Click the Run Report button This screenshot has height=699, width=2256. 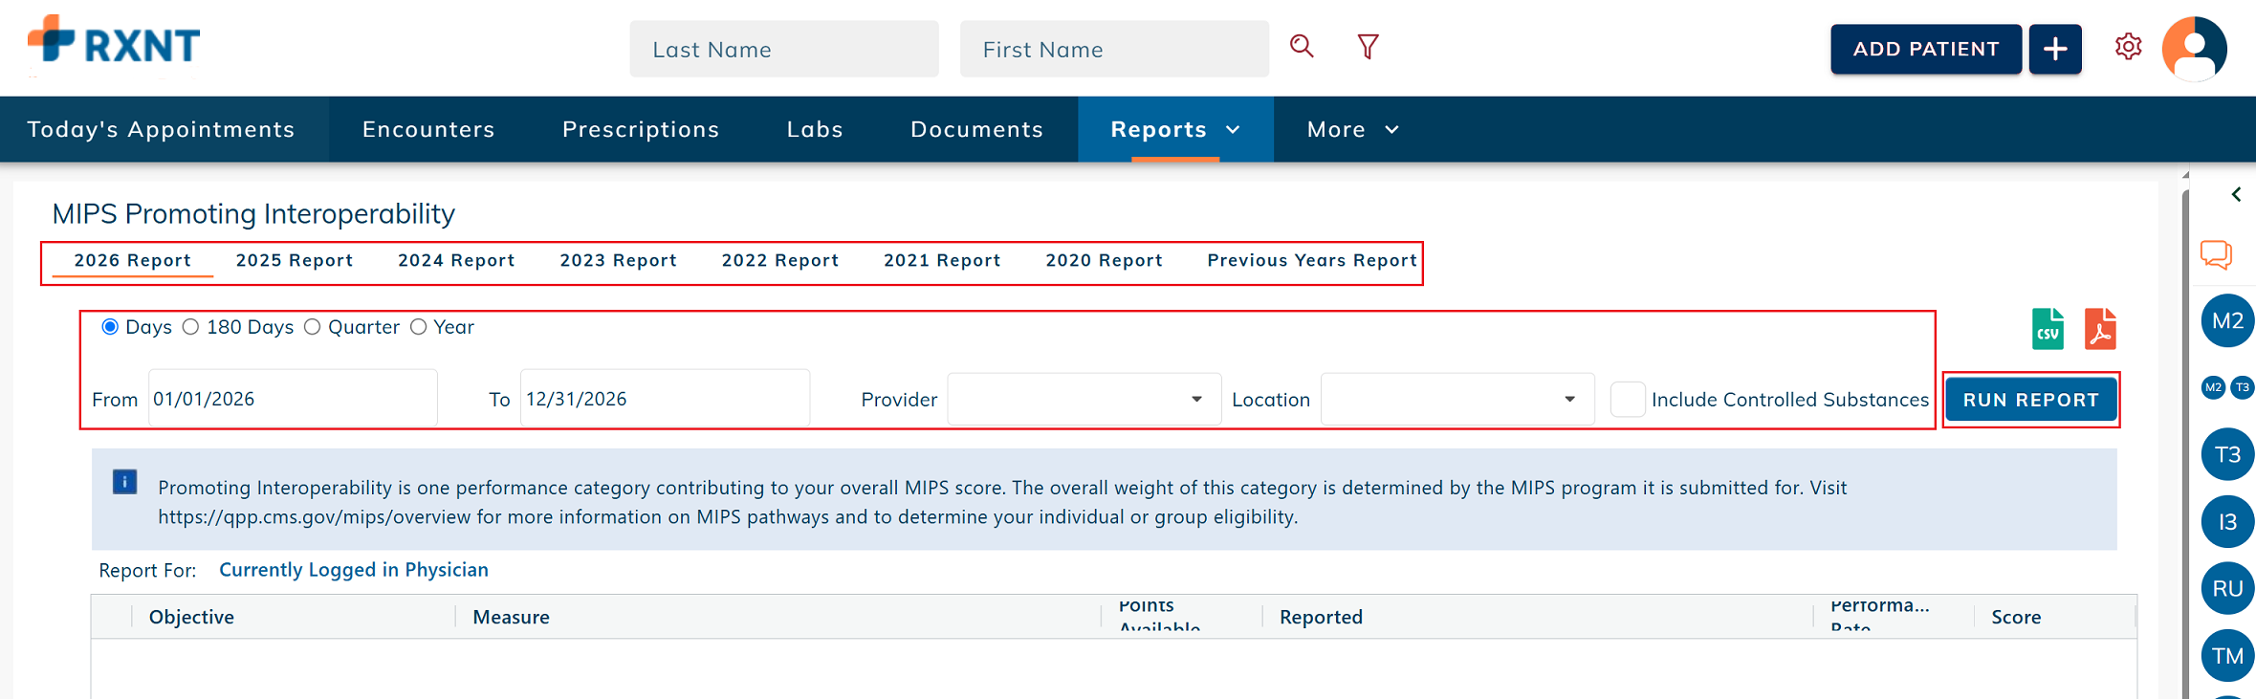coord(2030,400)
